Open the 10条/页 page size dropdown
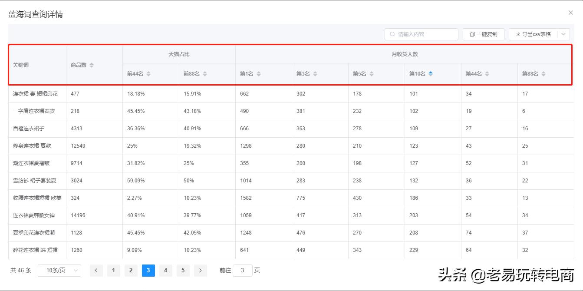Viewport: 583px width, 291px height. click(x=59, y=270)
